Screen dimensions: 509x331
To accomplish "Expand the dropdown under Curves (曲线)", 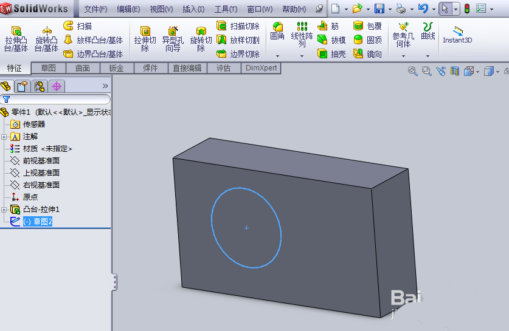I will click(428, 56).
